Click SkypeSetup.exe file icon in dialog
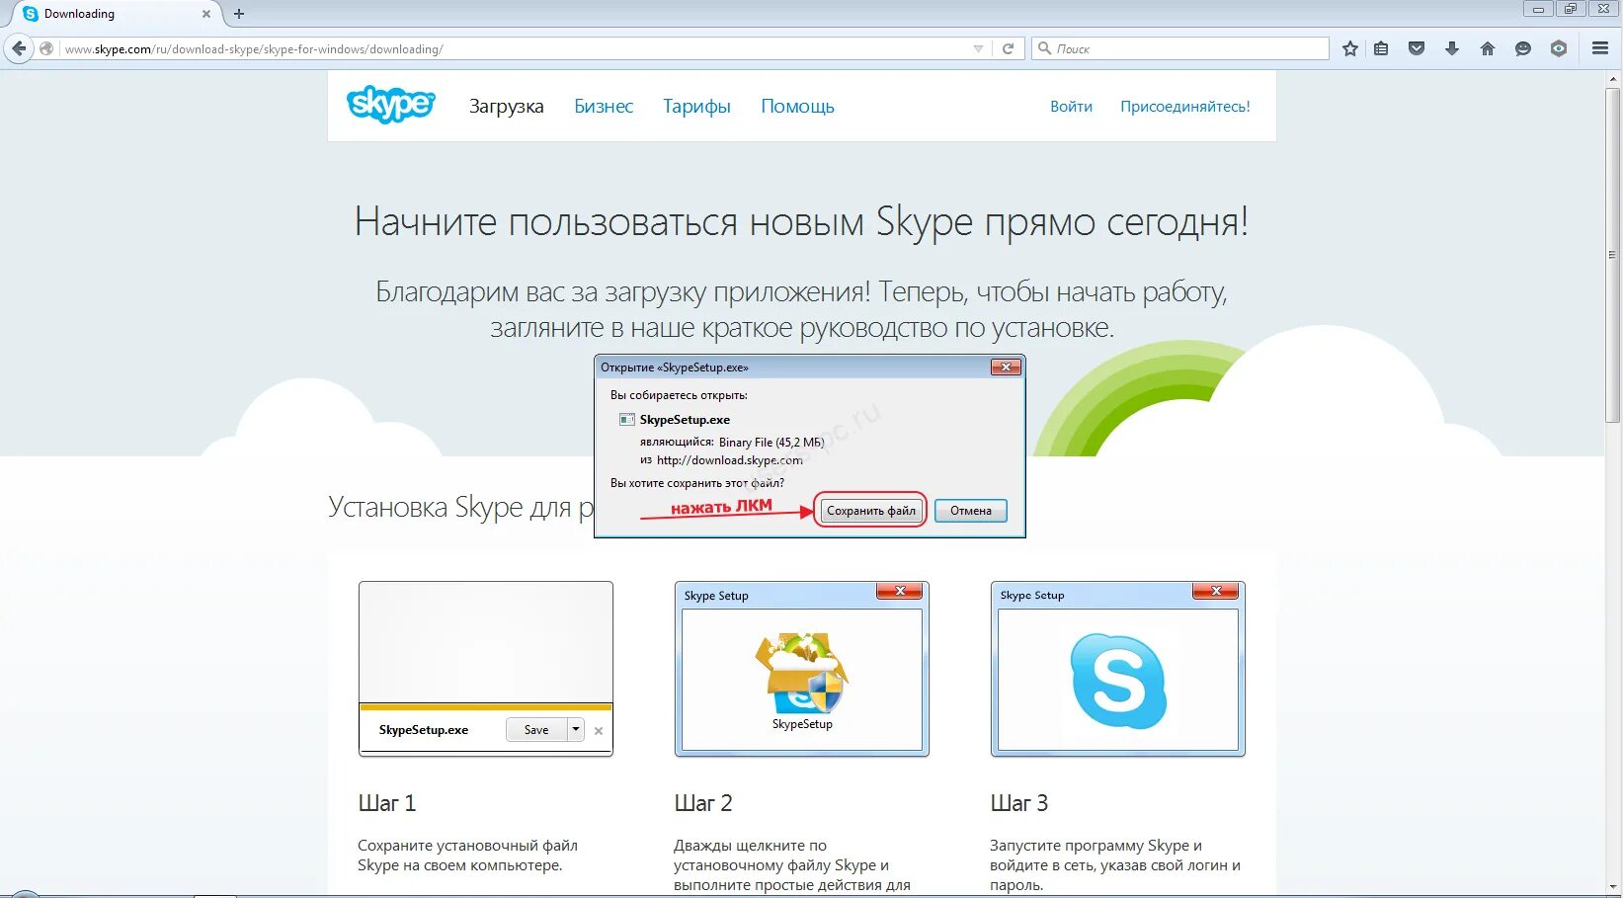Screen dimensions: 1623x898 [x=626, y=420]
